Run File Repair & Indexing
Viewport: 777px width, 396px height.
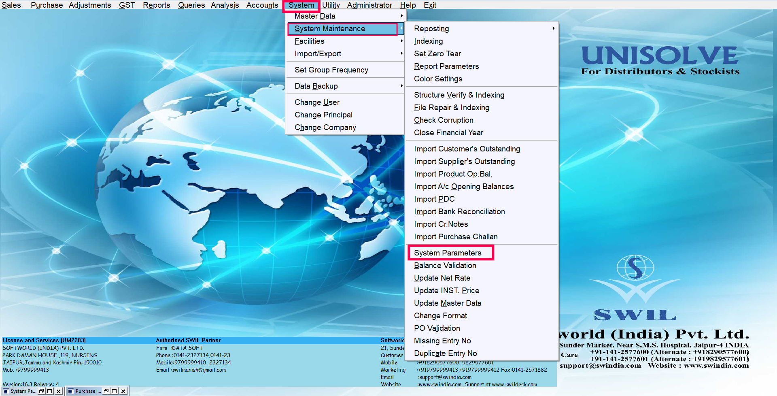[x=482, y=108]
